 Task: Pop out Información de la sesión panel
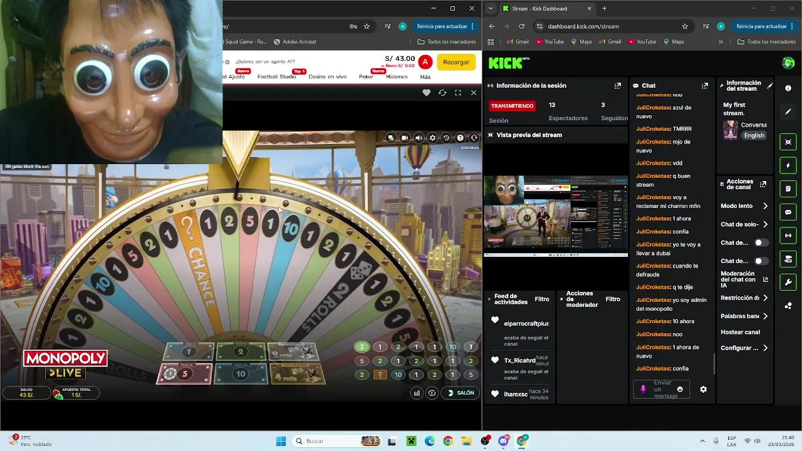(618, 85)
